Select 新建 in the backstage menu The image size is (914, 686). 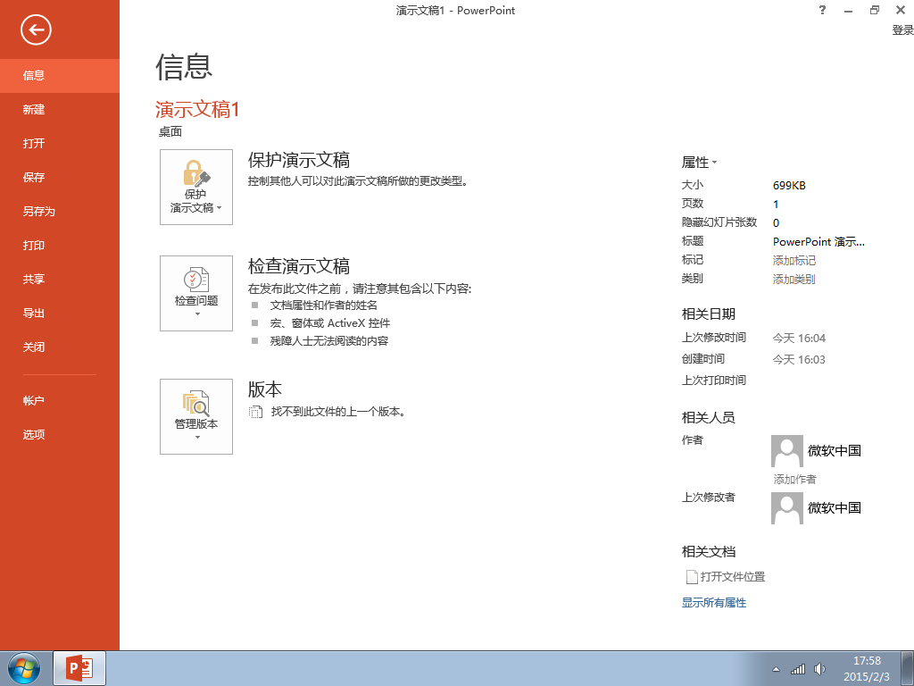coord(60,109)
